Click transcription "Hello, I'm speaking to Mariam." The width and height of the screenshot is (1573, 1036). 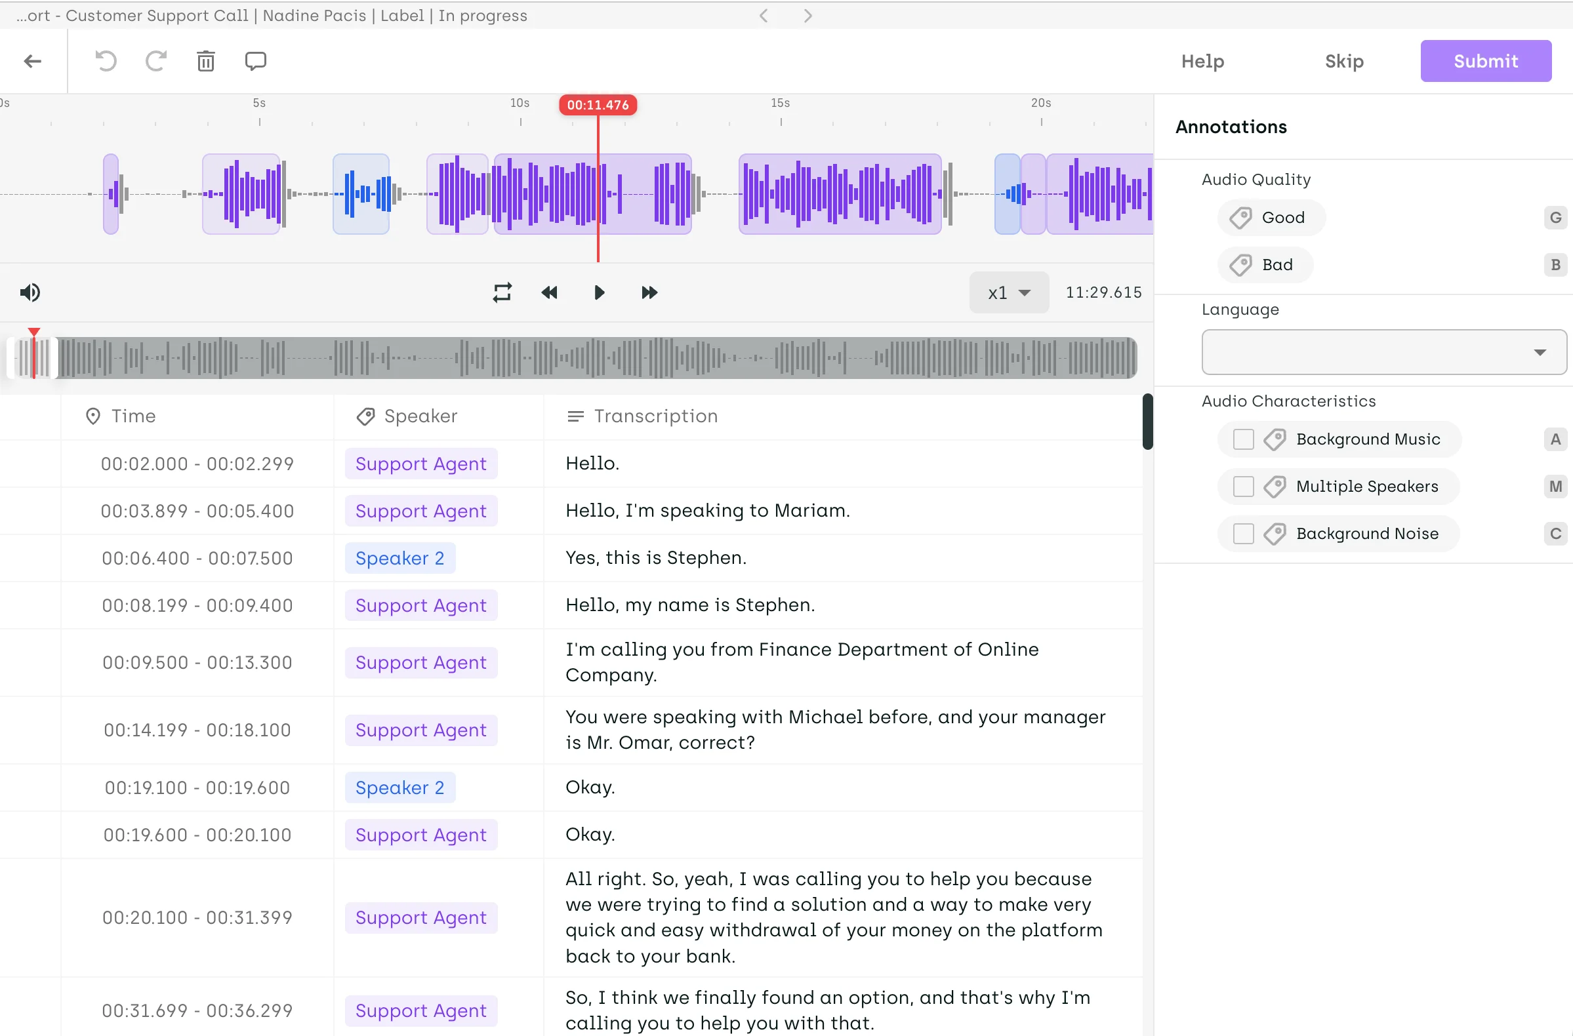[x=708, y=510]
